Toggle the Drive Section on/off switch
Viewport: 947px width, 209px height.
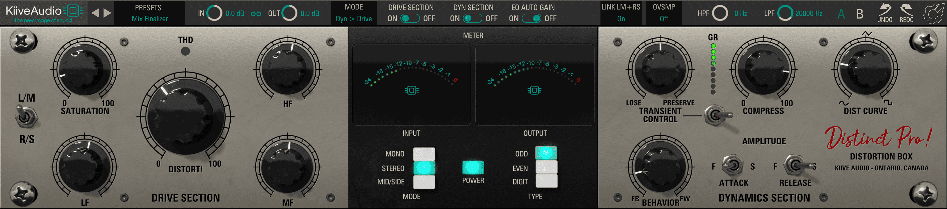coord(410,18)
